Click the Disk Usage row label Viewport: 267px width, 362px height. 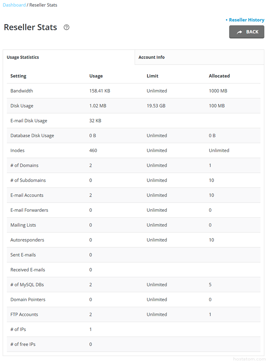[22, 106]
